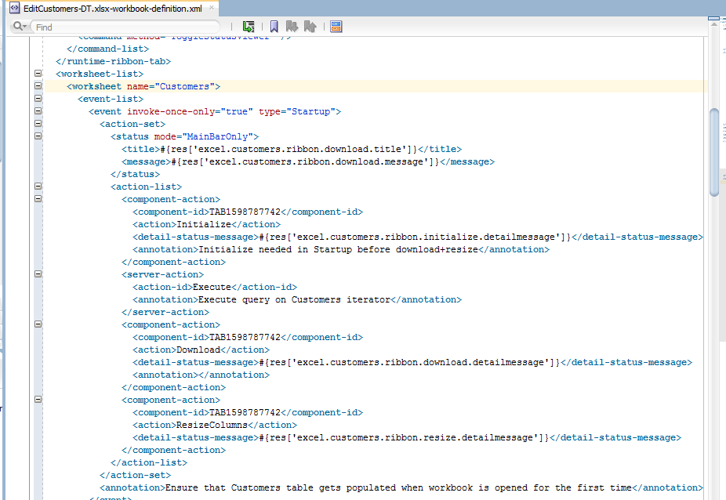Click the download.detailmessage expression text
The image size is (726, 500).
(409, 363)
